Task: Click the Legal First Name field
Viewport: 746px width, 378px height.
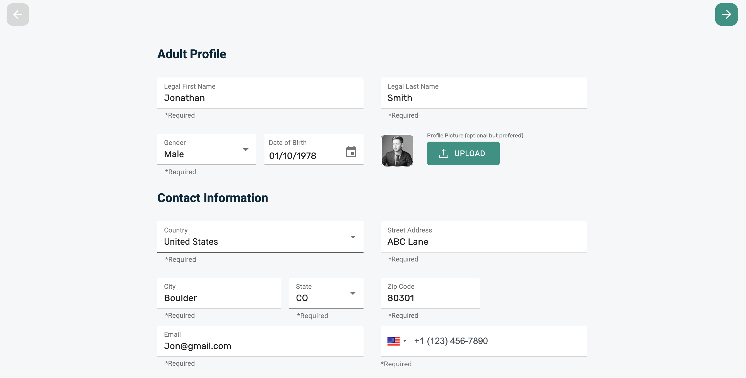Action: point(260,98)
